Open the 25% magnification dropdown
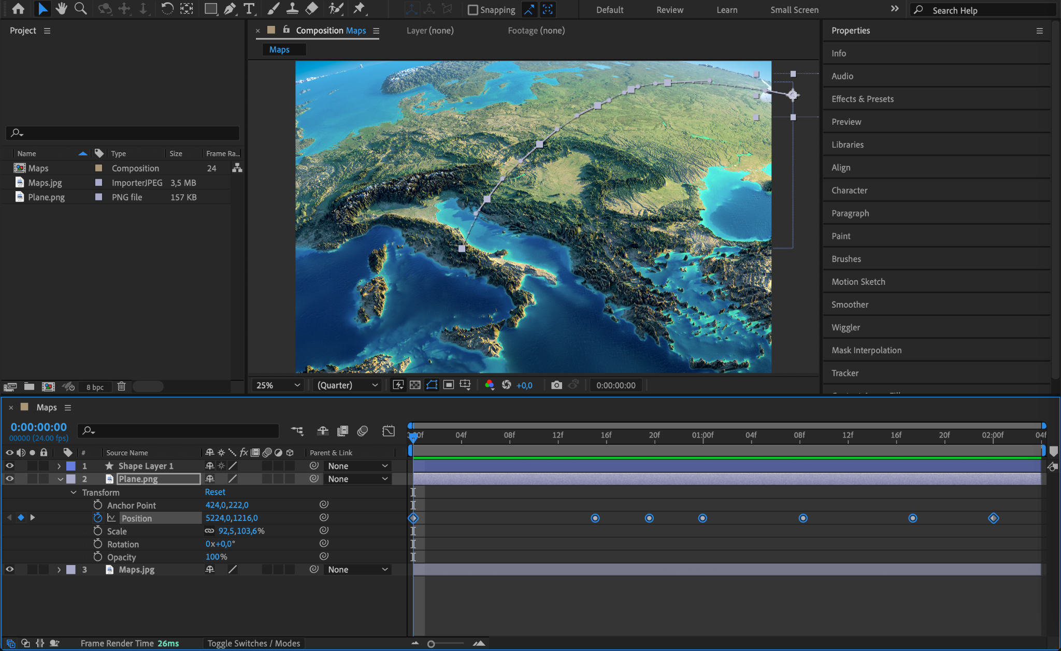This screenshot has width=1061, height=651. (278, 385)
